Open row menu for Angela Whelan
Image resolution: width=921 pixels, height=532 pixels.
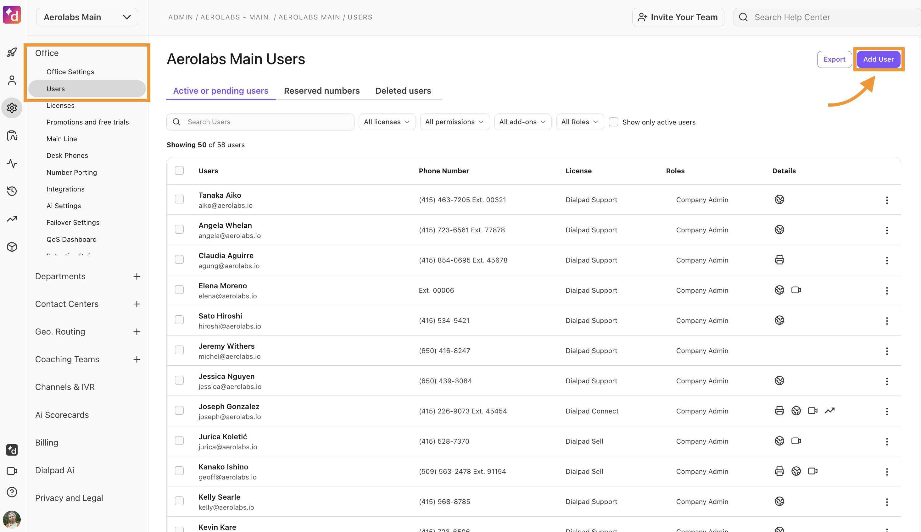pos(887,230)
